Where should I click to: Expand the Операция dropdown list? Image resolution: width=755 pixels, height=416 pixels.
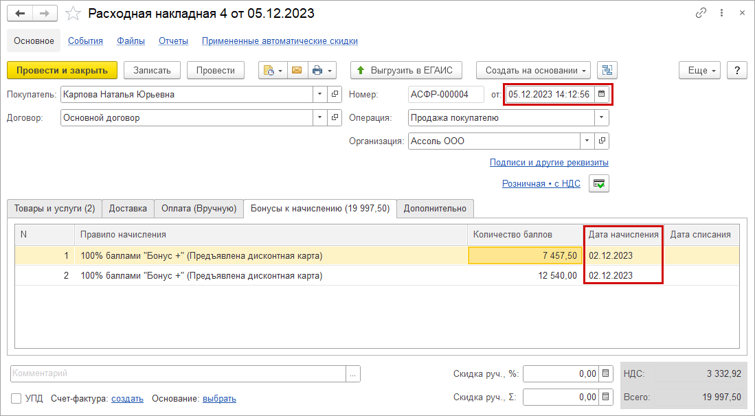point(602,117)
